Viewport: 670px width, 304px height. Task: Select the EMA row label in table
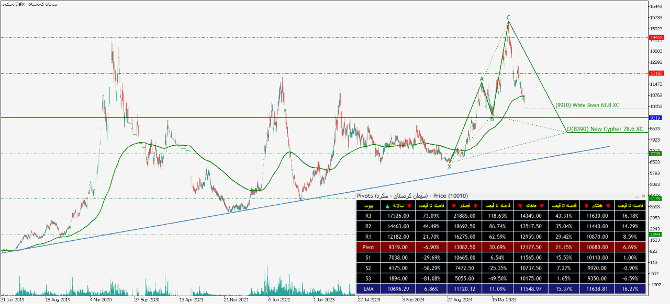[370, 288]
